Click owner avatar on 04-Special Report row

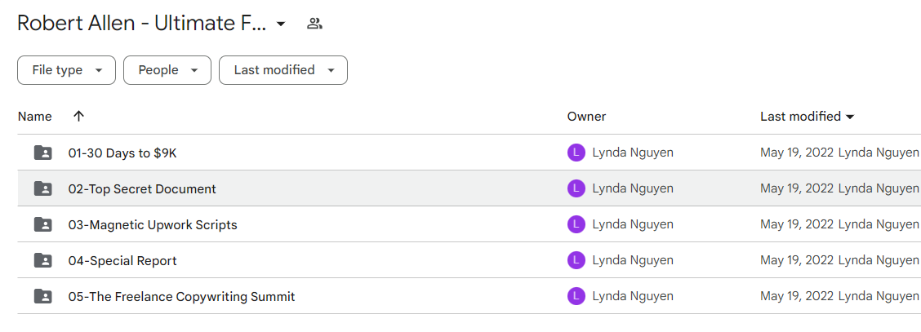576,260
